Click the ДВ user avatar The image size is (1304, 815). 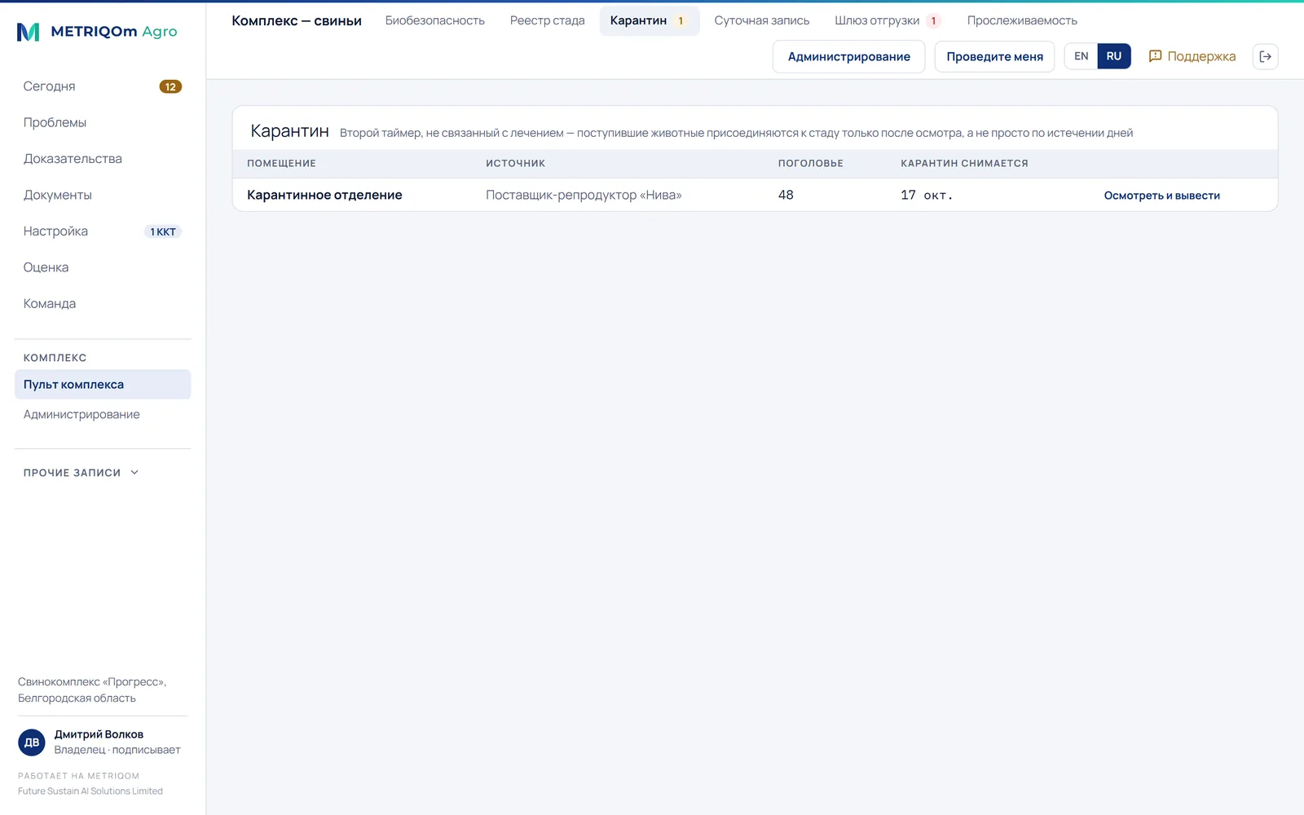(x=32, y=742)
